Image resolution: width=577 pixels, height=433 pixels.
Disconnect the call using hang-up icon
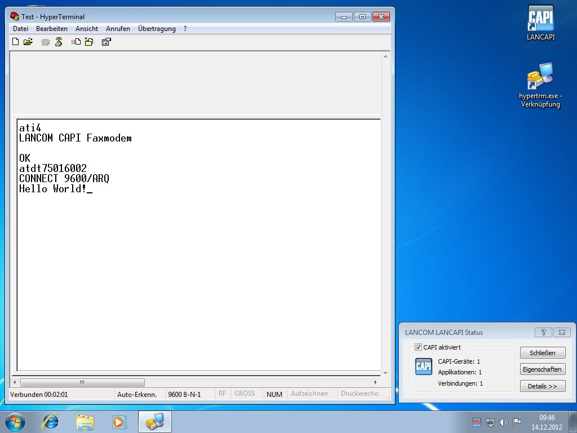(59, 42)
